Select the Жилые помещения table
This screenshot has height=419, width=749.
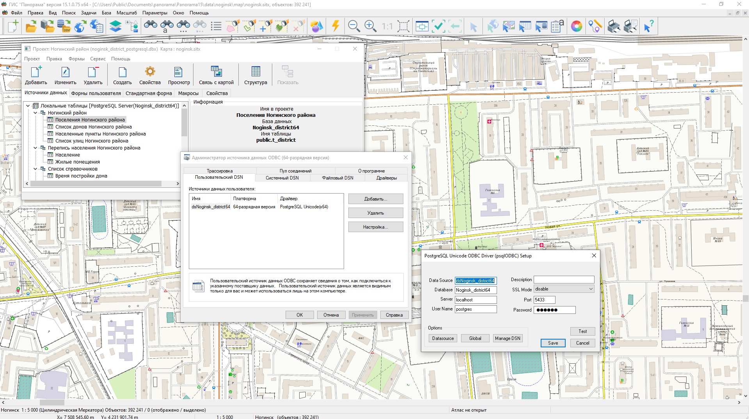[x=77, y=162]
